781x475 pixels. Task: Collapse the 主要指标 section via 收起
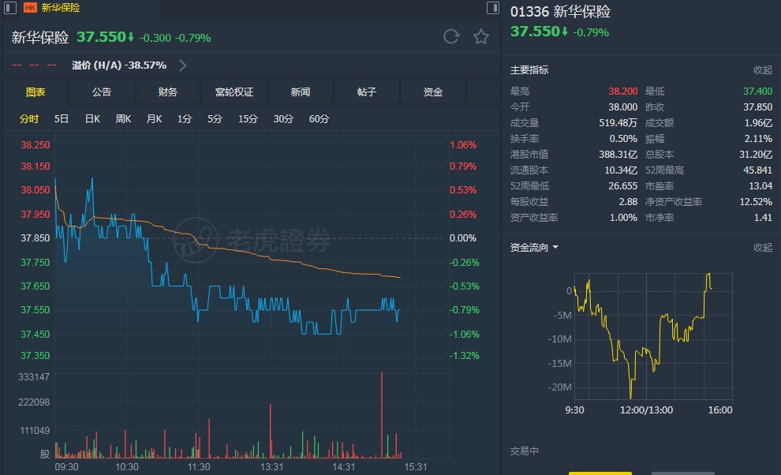coord(762,70)
